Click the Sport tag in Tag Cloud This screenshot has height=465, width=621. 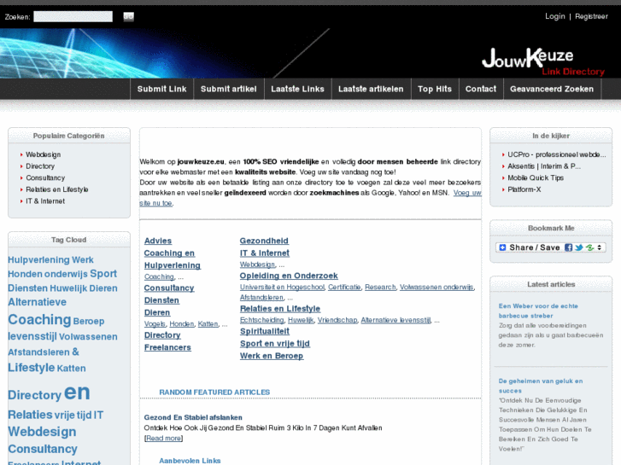tap(103, 274)
